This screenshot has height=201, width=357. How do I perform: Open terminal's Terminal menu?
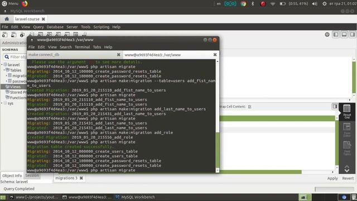82,47
